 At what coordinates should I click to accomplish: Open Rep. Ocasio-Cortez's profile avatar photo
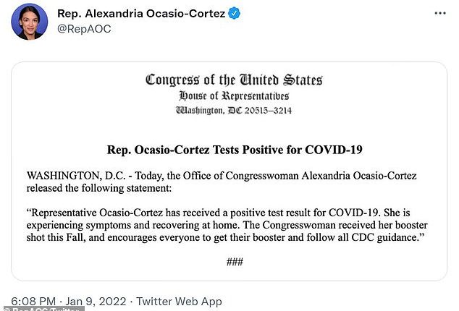(29, 22)
